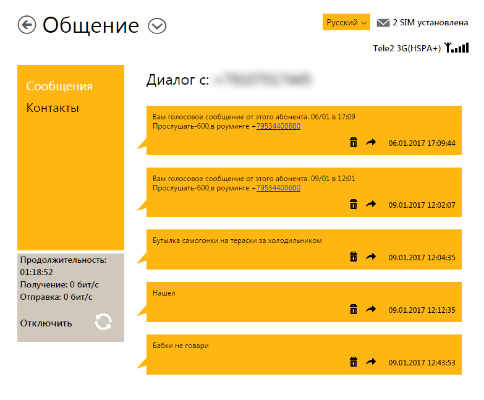The height and width of the screenshot is (400, 484).
Task: Click the signal strength indicator icon
Action: 456,48
